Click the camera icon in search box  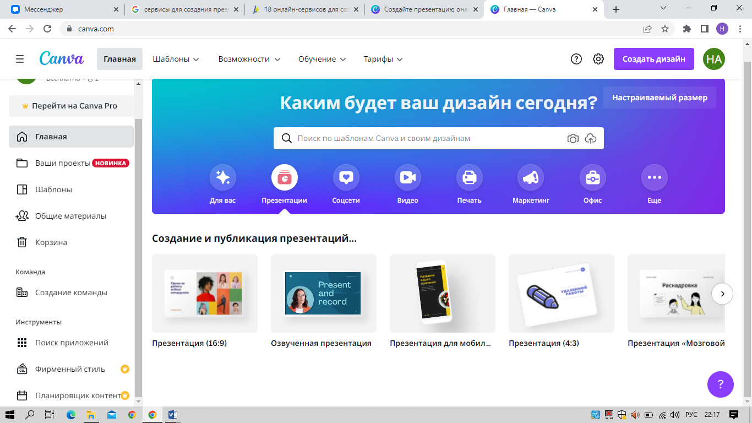pos(573,139)
